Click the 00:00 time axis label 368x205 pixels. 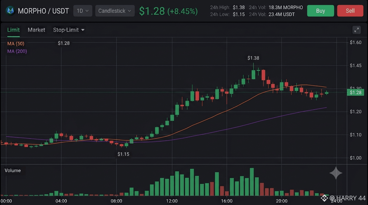click(x=6, y=201)
